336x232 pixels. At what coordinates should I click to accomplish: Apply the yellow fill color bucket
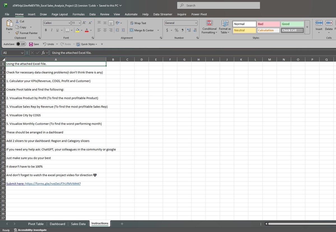coord(77,30)
